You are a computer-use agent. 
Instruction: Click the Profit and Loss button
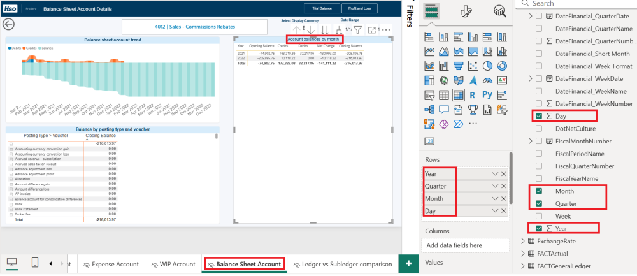[x=359, y=8]
